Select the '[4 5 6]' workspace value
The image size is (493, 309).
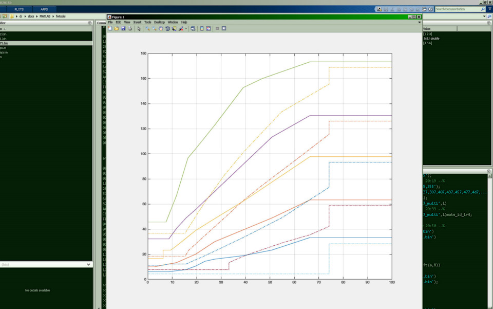(428, 43)
